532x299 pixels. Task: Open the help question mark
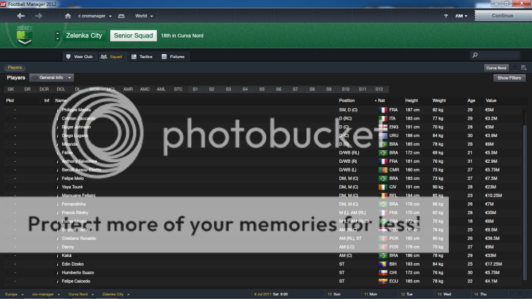446,16
